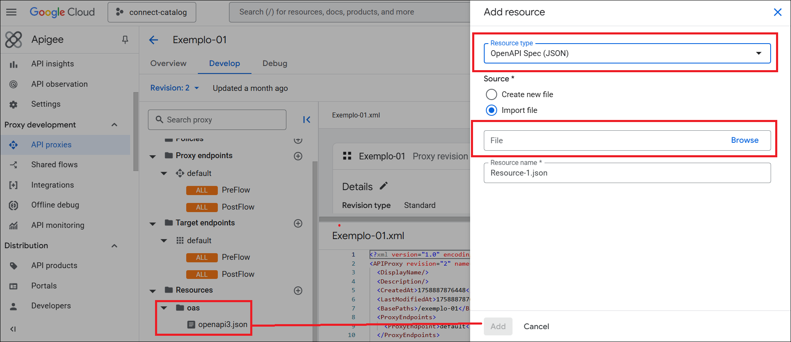Image resolution: width=791 pixels, height=342 pixels.
Task: Pin the Apigee product to navigation
Action: pyautogui.click(x=125, y=39)
